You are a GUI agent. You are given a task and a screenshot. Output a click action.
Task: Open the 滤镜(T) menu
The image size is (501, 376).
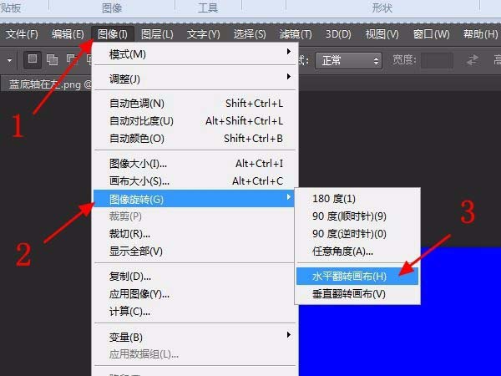[296, 34]
